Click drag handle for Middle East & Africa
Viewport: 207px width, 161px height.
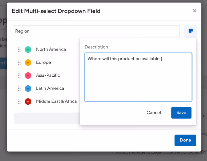[x=19, y=101]
